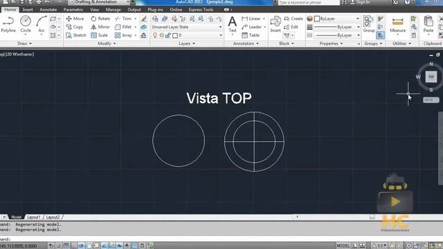Activate the Scale tool
The height and width of the screenshot is (249, 443).
tap(99, 35)
